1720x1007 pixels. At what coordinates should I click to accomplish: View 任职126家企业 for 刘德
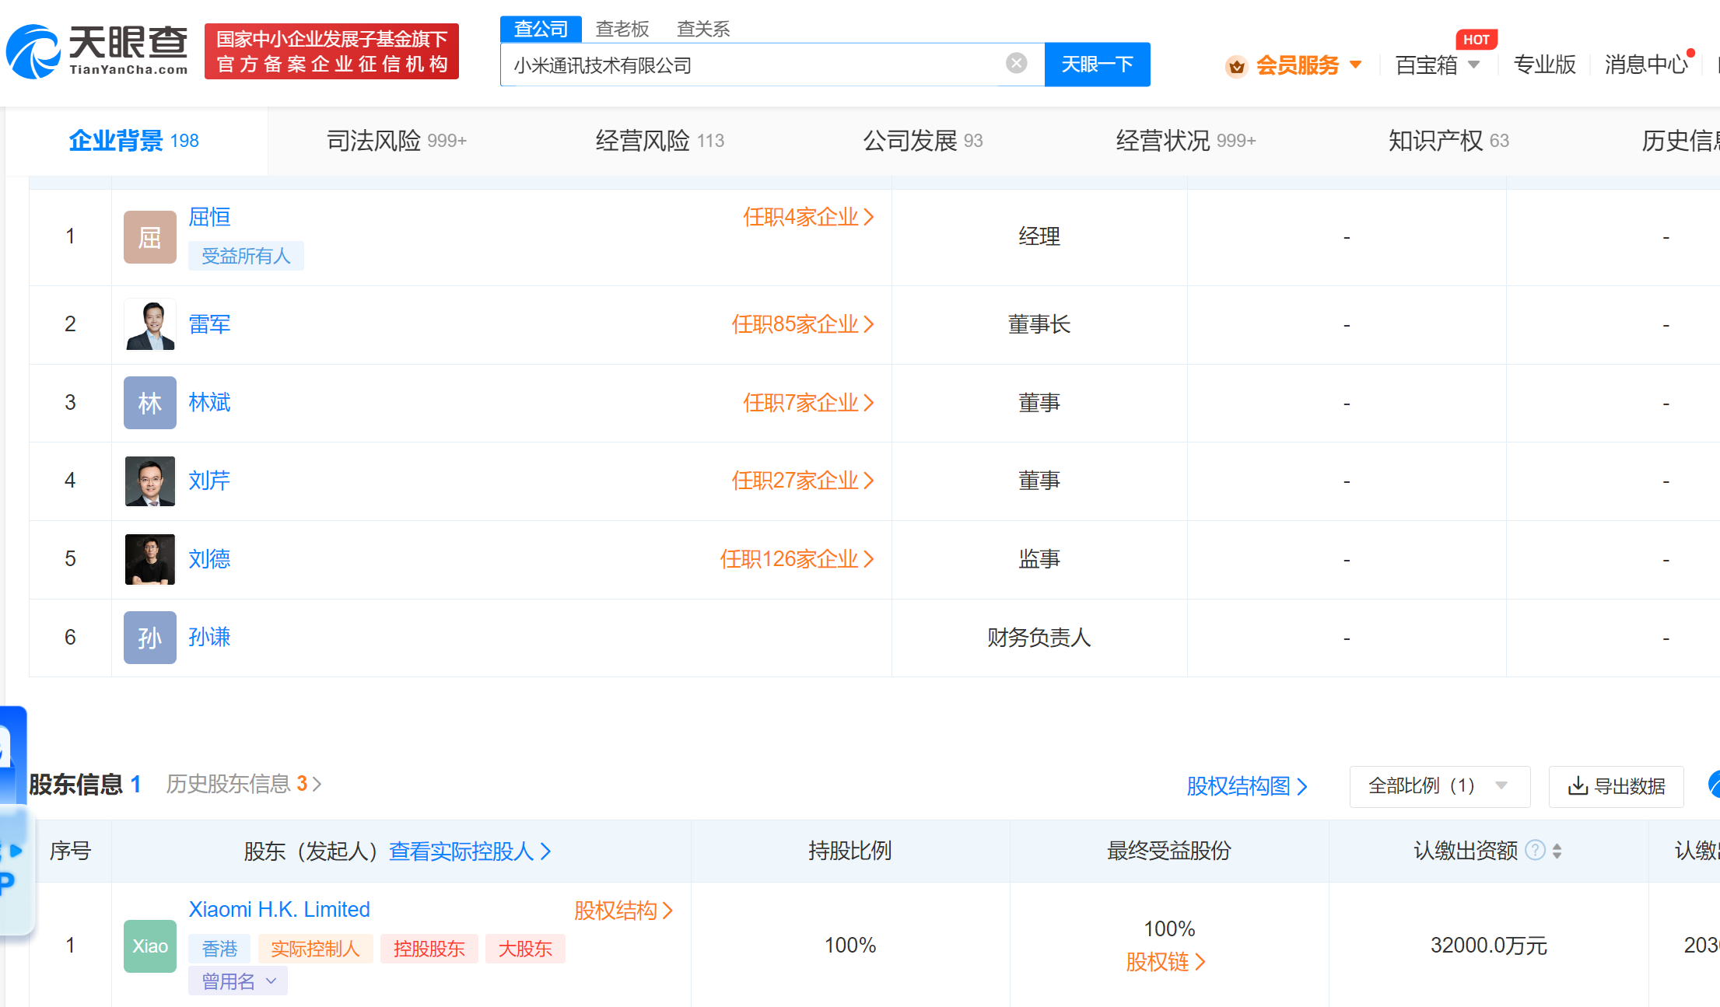(x=797, y=559)
